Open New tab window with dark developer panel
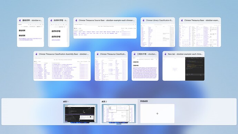 coord(184,69)
